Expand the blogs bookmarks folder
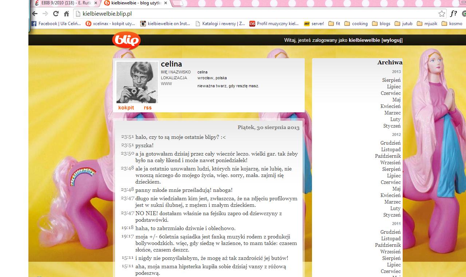This screenshot has height=277, width=466. (x=381, y=24)
